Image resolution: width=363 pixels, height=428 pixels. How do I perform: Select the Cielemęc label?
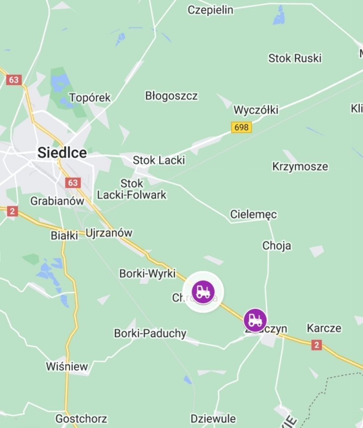pos(254,214)
